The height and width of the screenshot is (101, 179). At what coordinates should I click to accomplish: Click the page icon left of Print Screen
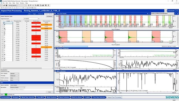[166, 11]
